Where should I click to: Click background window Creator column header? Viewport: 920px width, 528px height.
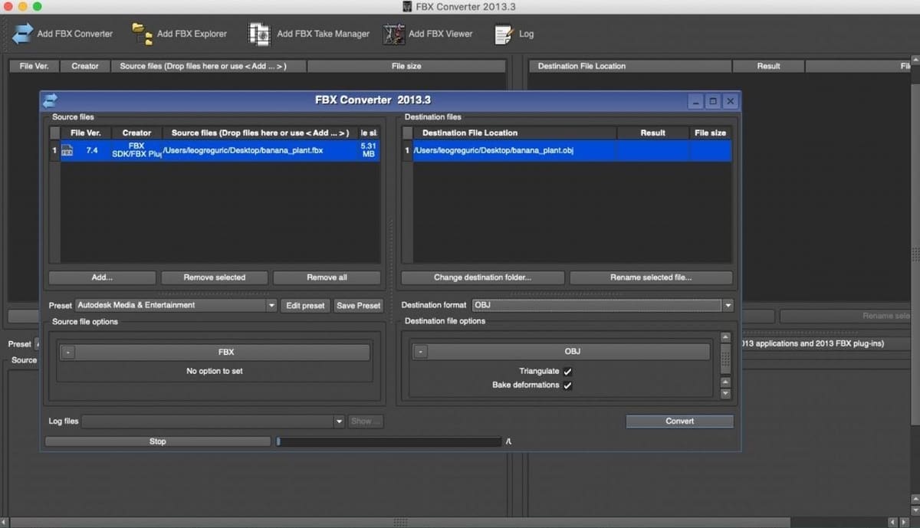85,66
